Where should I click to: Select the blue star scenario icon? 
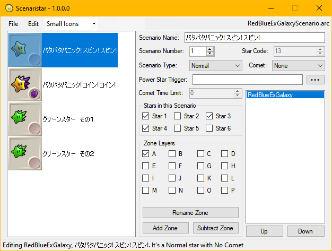pyautogui.click(x=25, y=50)
